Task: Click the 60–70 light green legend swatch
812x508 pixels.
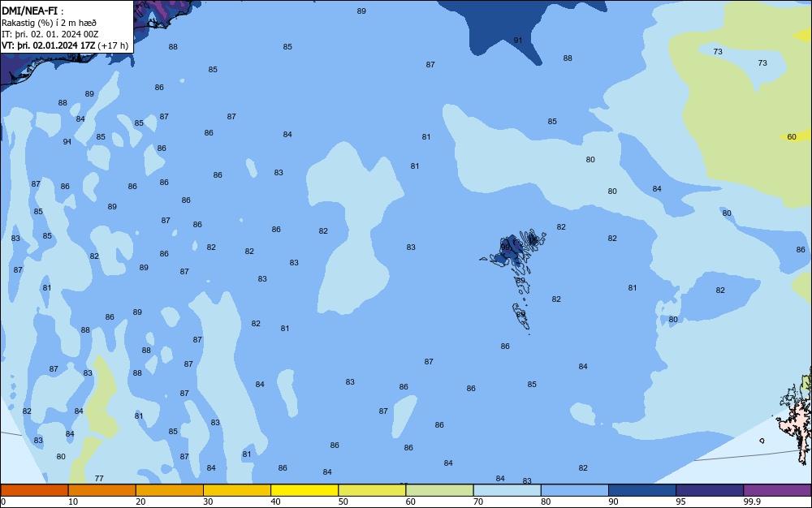Action: coord(439,490)
